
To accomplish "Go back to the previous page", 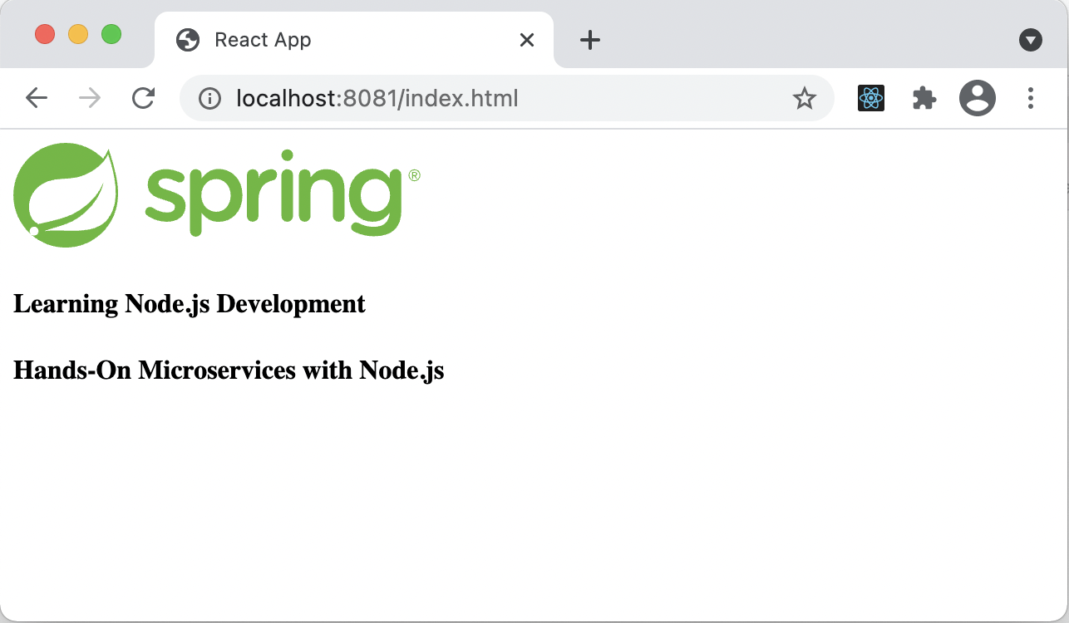I will coord(37,99).
